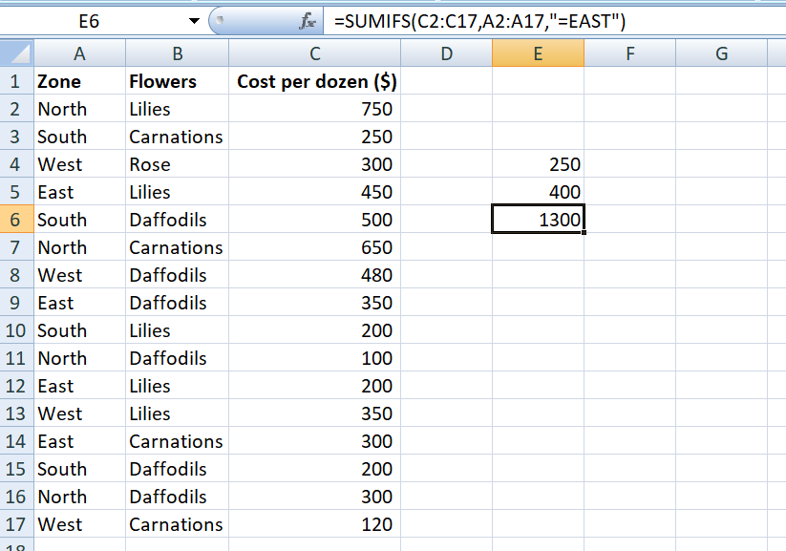
Task: Select the North cell in row 2
Action: point(79,109)
